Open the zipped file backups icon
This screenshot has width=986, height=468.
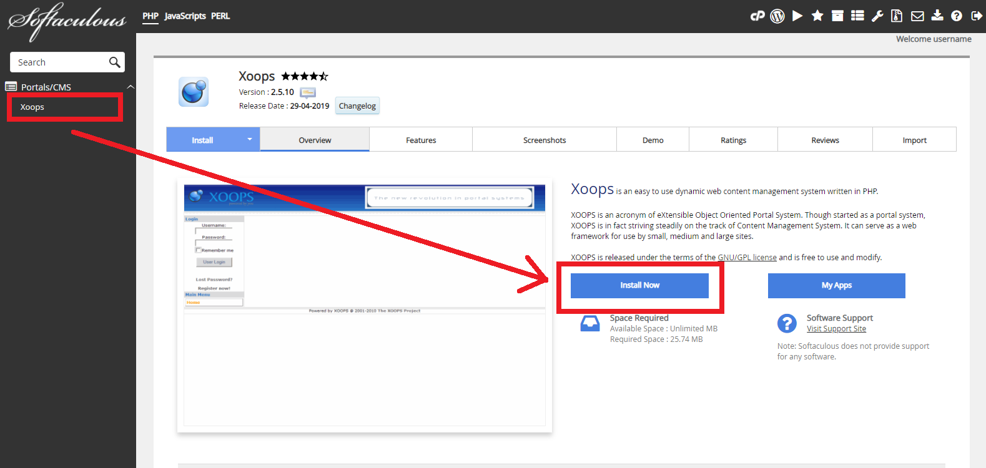point(897,16)
